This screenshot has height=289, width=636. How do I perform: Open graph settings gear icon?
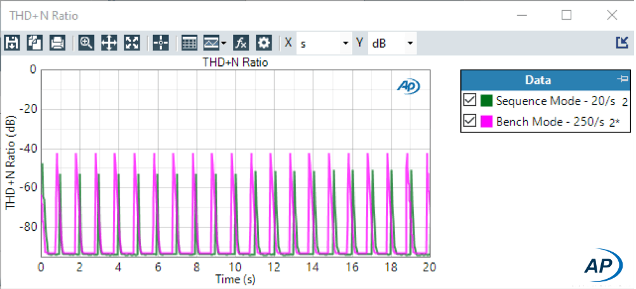pyautogui.click(x=263, y=43)
